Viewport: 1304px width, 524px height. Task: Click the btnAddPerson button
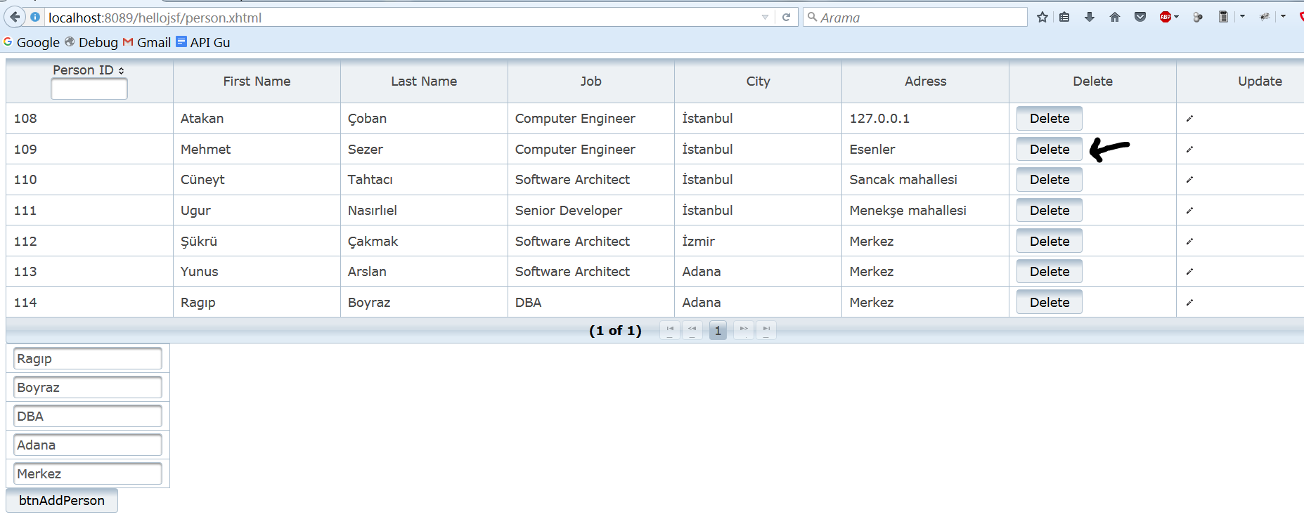(x=62, y=501)
